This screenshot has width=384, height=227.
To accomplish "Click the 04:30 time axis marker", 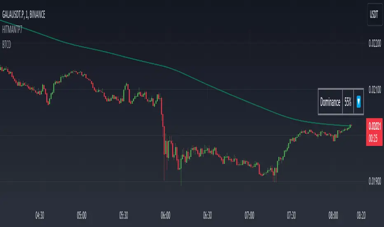I will point(40,215).
